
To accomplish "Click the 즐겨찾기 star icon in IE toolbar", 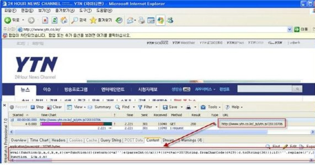I will [x=93, y=20].
